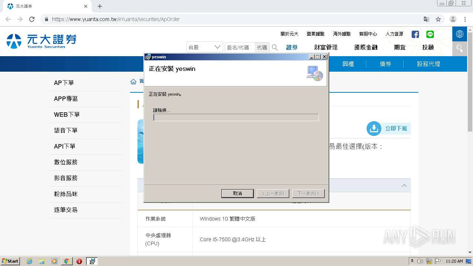
Task: Open Internet Explorer from the taskbar
Action: click(29, 261)
